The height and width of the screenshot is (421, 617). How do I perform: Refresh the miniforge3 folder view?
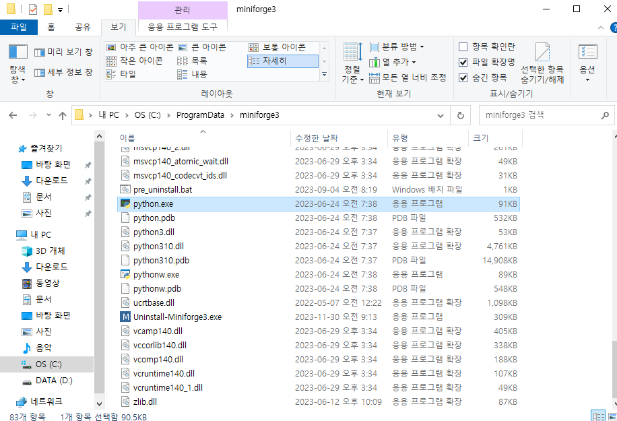pyautogui.click(x=460, y=115)
